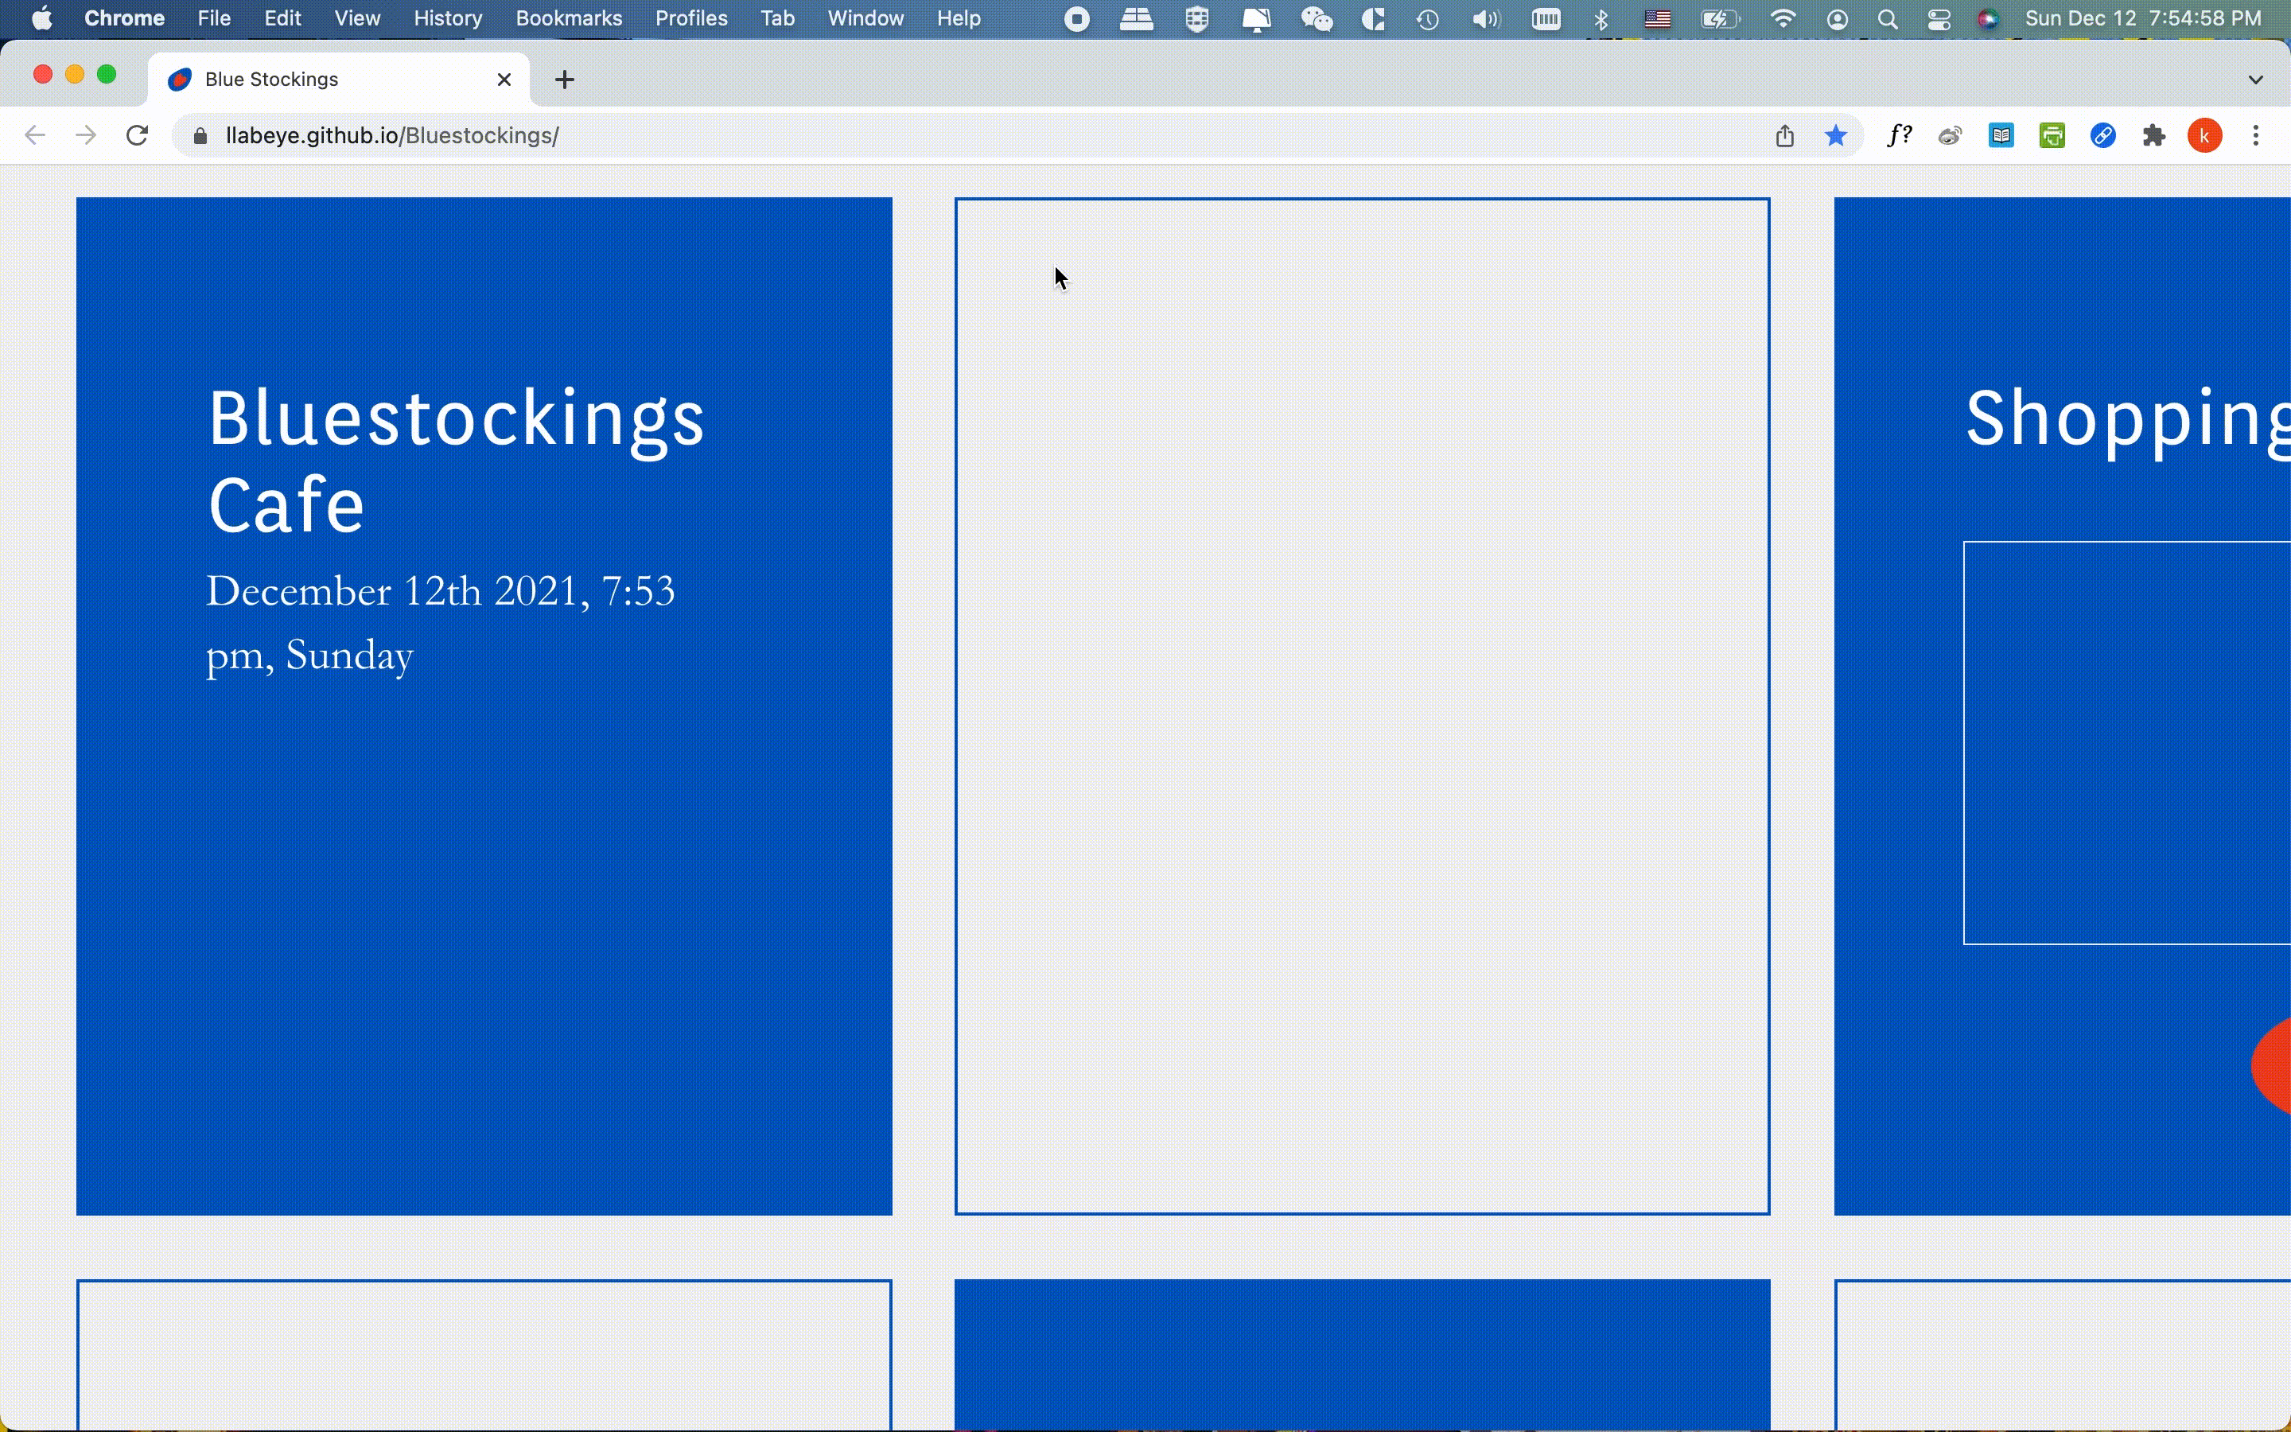2291x1432 pixels.
Task: Click the volume icon in menu bar
Action: point(1486,19)
